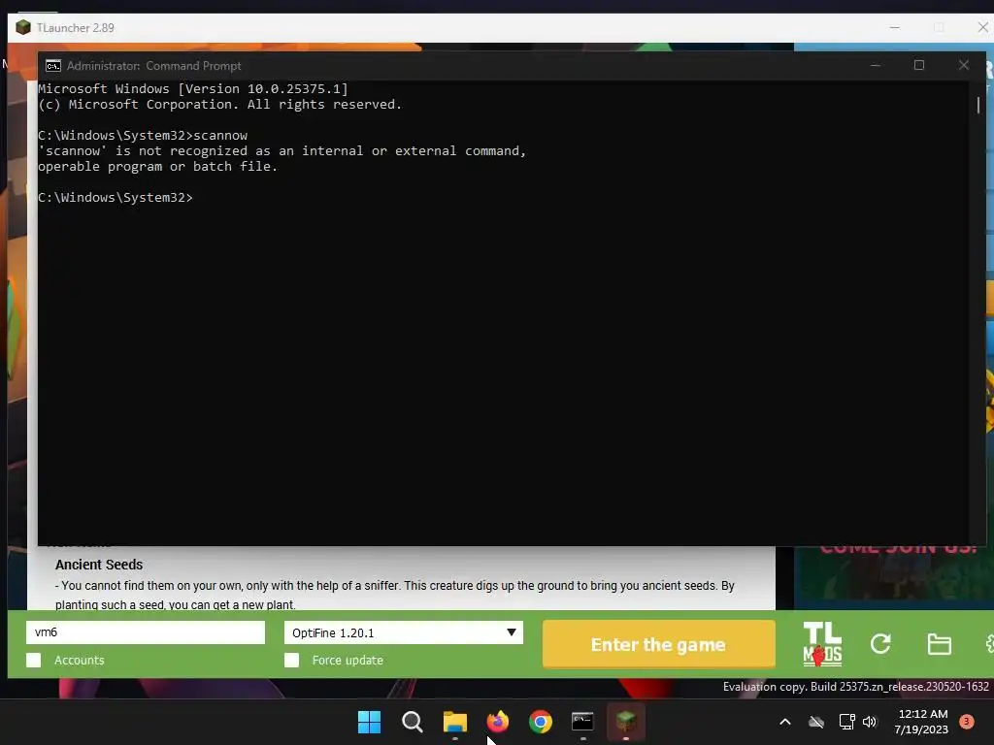The image size is (994, 745).
Task: Open the clock showing 12:12 AM
Action: (x=922, y=714)
